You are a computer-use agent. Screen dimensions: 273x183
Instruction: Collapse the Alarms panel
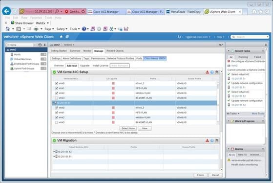229,149
